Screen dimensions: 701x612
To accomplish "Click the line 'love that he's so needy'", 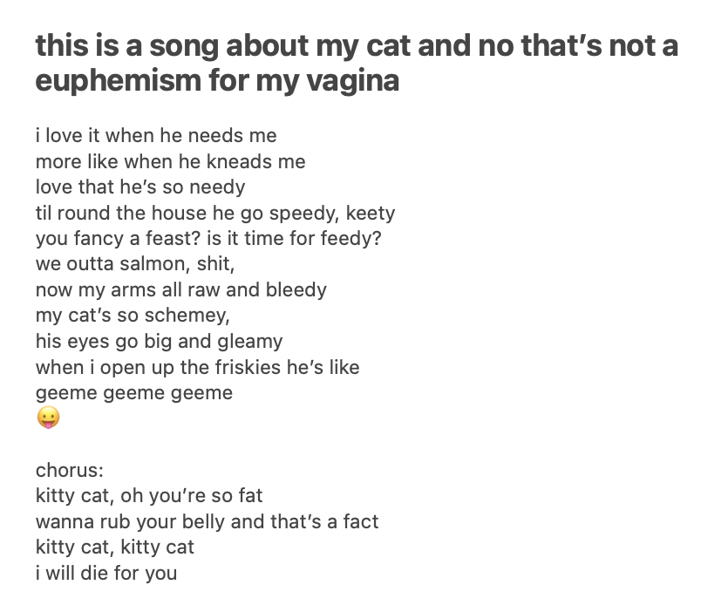I will (140, 187).
